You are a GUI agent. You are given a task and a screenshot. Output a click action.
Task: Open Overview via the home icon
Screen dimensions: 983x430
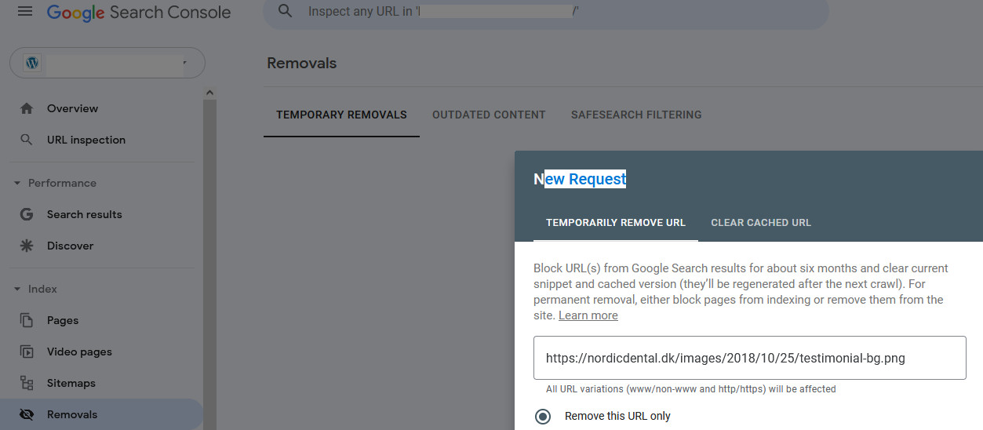point(27,108)
